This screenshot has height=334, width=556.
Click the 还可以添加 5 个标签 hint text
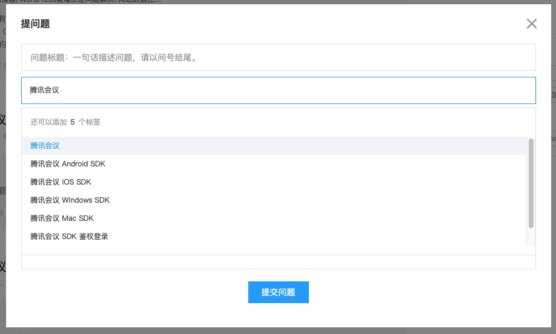[65, 122]
